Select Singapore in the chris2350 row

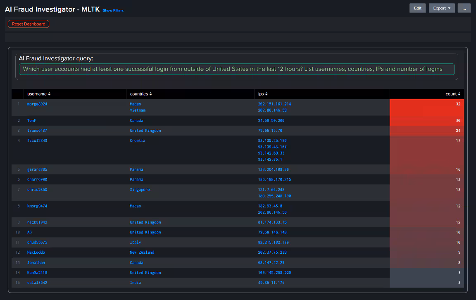coord(140,190)
